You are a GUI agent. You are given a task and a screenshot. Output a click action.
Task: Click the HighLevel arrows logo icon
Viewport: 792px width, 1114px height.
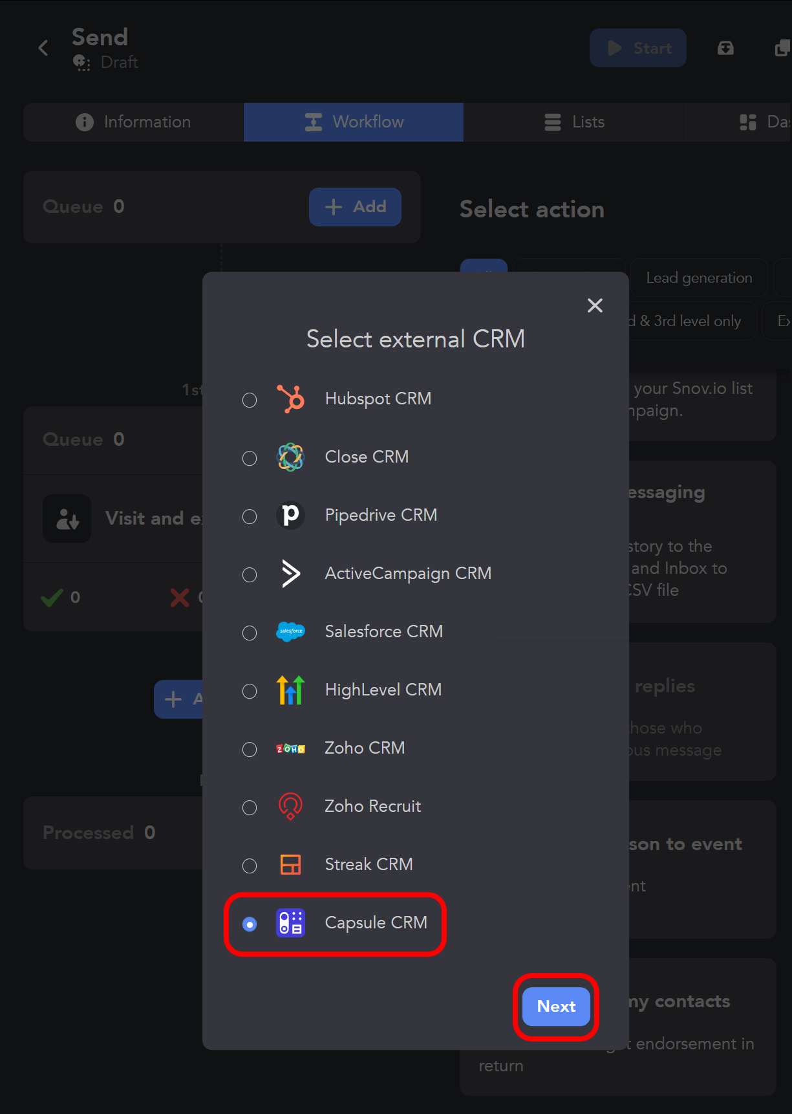pyautogui.click(x=290, y=690)
